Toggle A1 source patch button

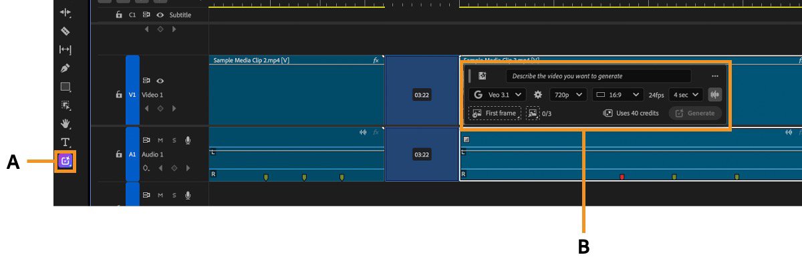tap(132, 154)
